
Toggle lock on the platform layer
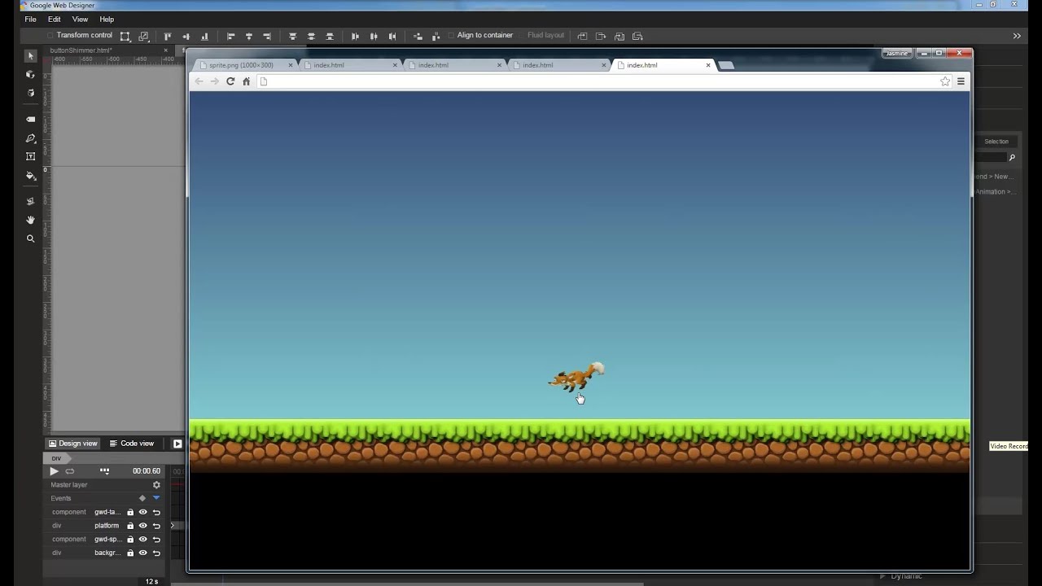pos(130,526)
